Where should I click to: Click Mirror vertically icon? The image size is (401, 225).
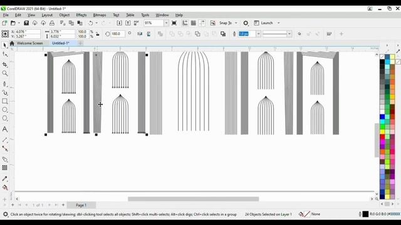click(x=148, y=34)
